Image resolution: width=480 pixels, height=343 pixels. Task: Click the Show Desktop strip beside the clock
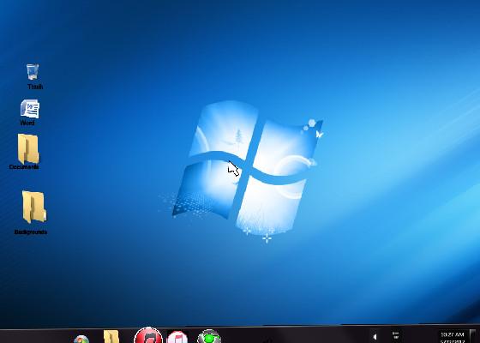473,336
